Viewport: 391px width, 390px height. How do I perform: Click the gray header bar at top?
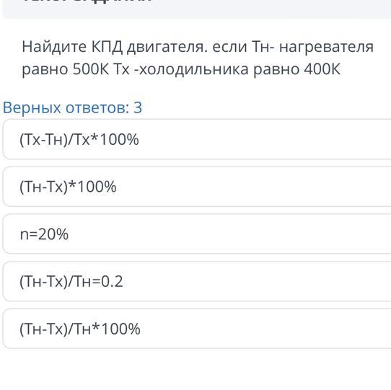[197, 9]
